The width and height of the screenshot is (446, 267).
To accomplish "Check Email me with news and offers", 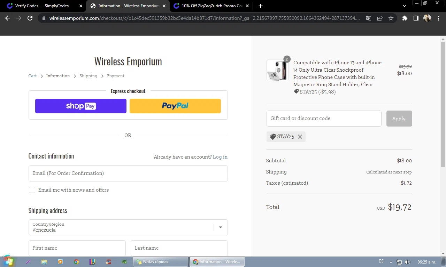I will click(x=32, y=190).
